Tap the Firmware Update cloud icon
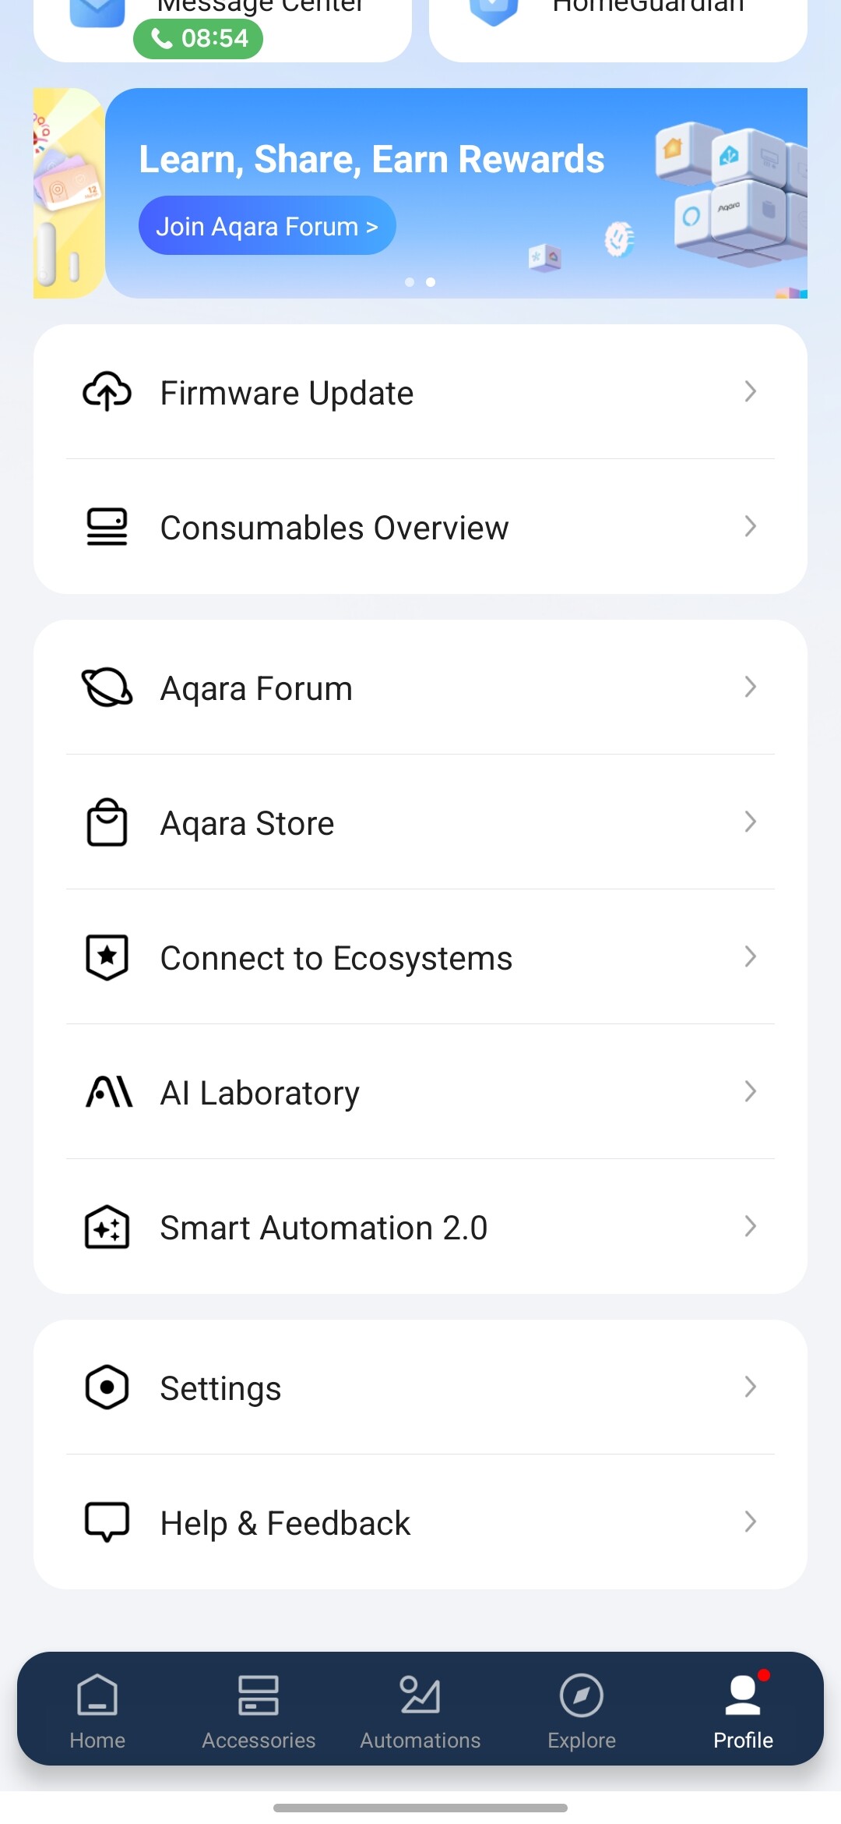The width and height of the screenshot is (841, 1824). tap(107, 392)
